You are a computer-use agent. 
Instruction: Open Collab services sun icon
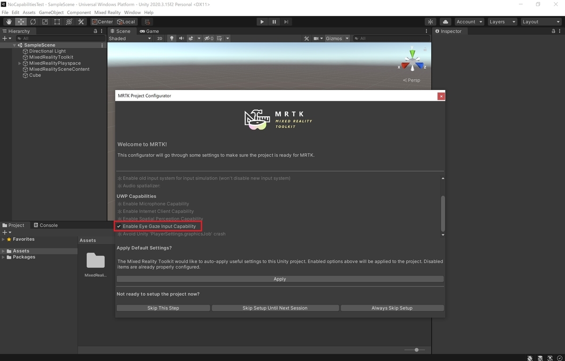pos(430,22)
